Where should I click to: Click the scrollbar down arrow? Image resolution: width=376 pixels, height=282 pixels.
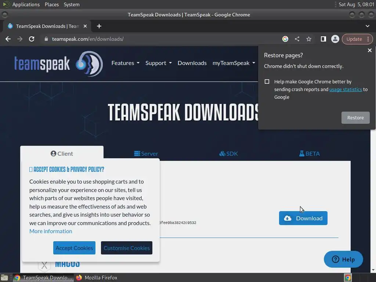pos(373,270)
